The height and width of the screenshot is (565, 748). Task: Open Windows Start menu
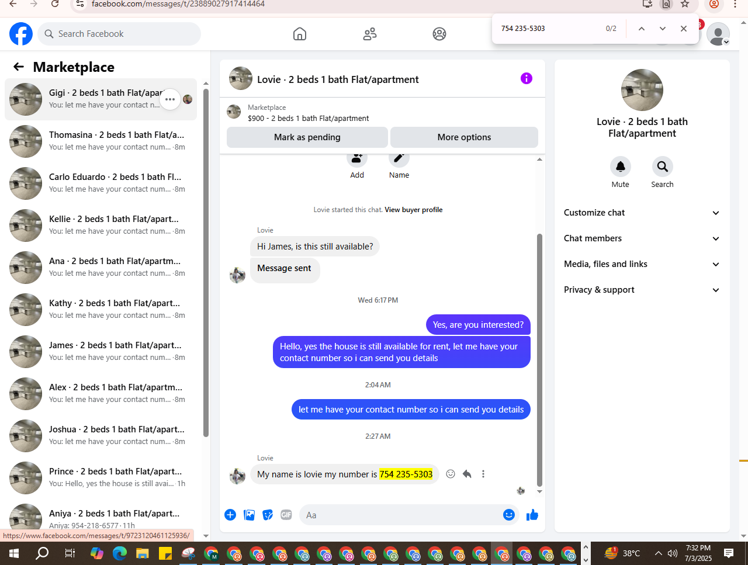14,553
